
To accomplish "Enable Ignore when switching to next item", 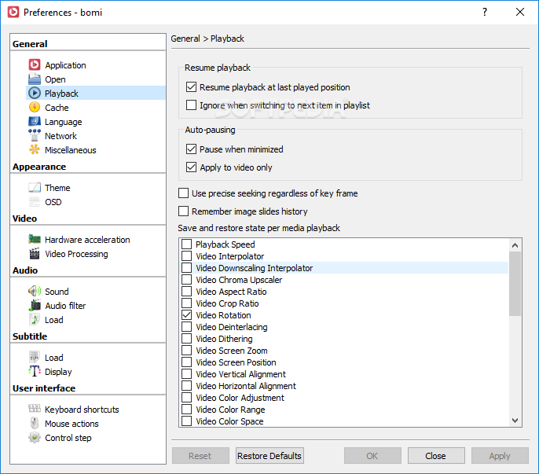I will (191, 105).
